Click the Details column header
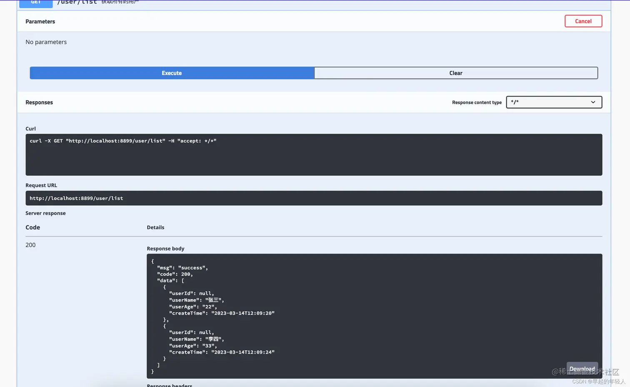 click(155, 227)
